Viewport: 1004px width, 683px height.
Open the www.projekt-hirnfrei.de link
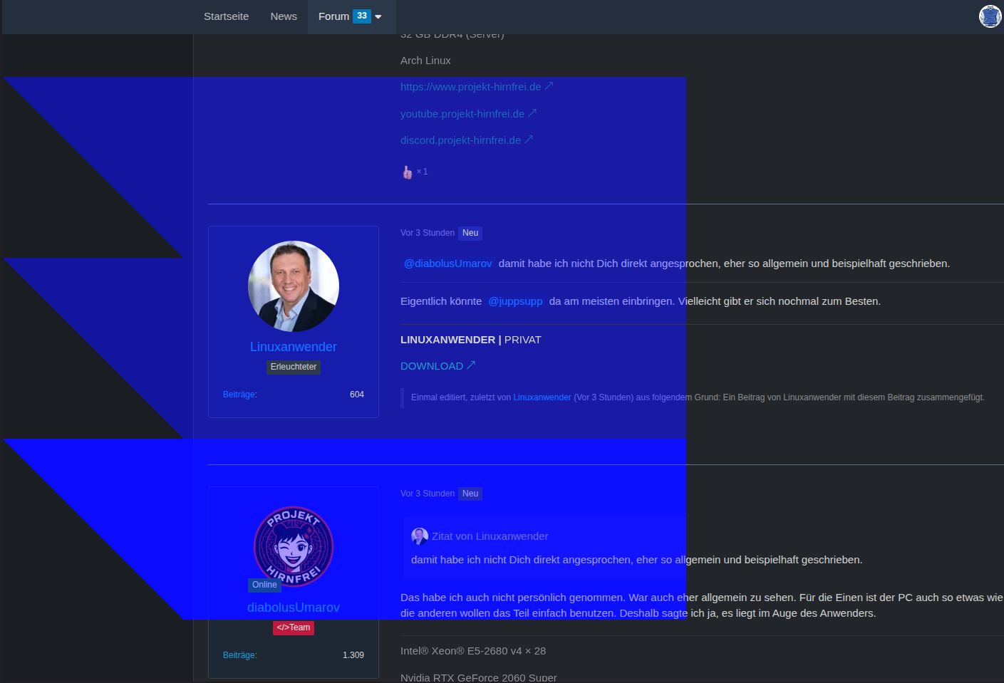point(471,87)
